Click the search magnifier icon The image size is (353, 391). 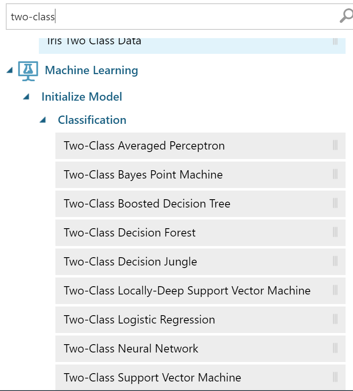pos(346,16)
